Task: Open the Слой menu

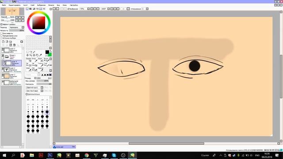Action: tap(32, 5)
